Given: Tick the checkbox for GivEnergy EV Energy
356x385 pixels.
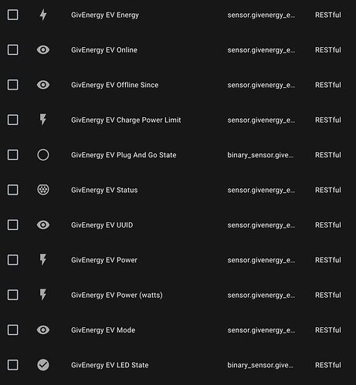Looking at the screenshot, I should tap(13, 15).
